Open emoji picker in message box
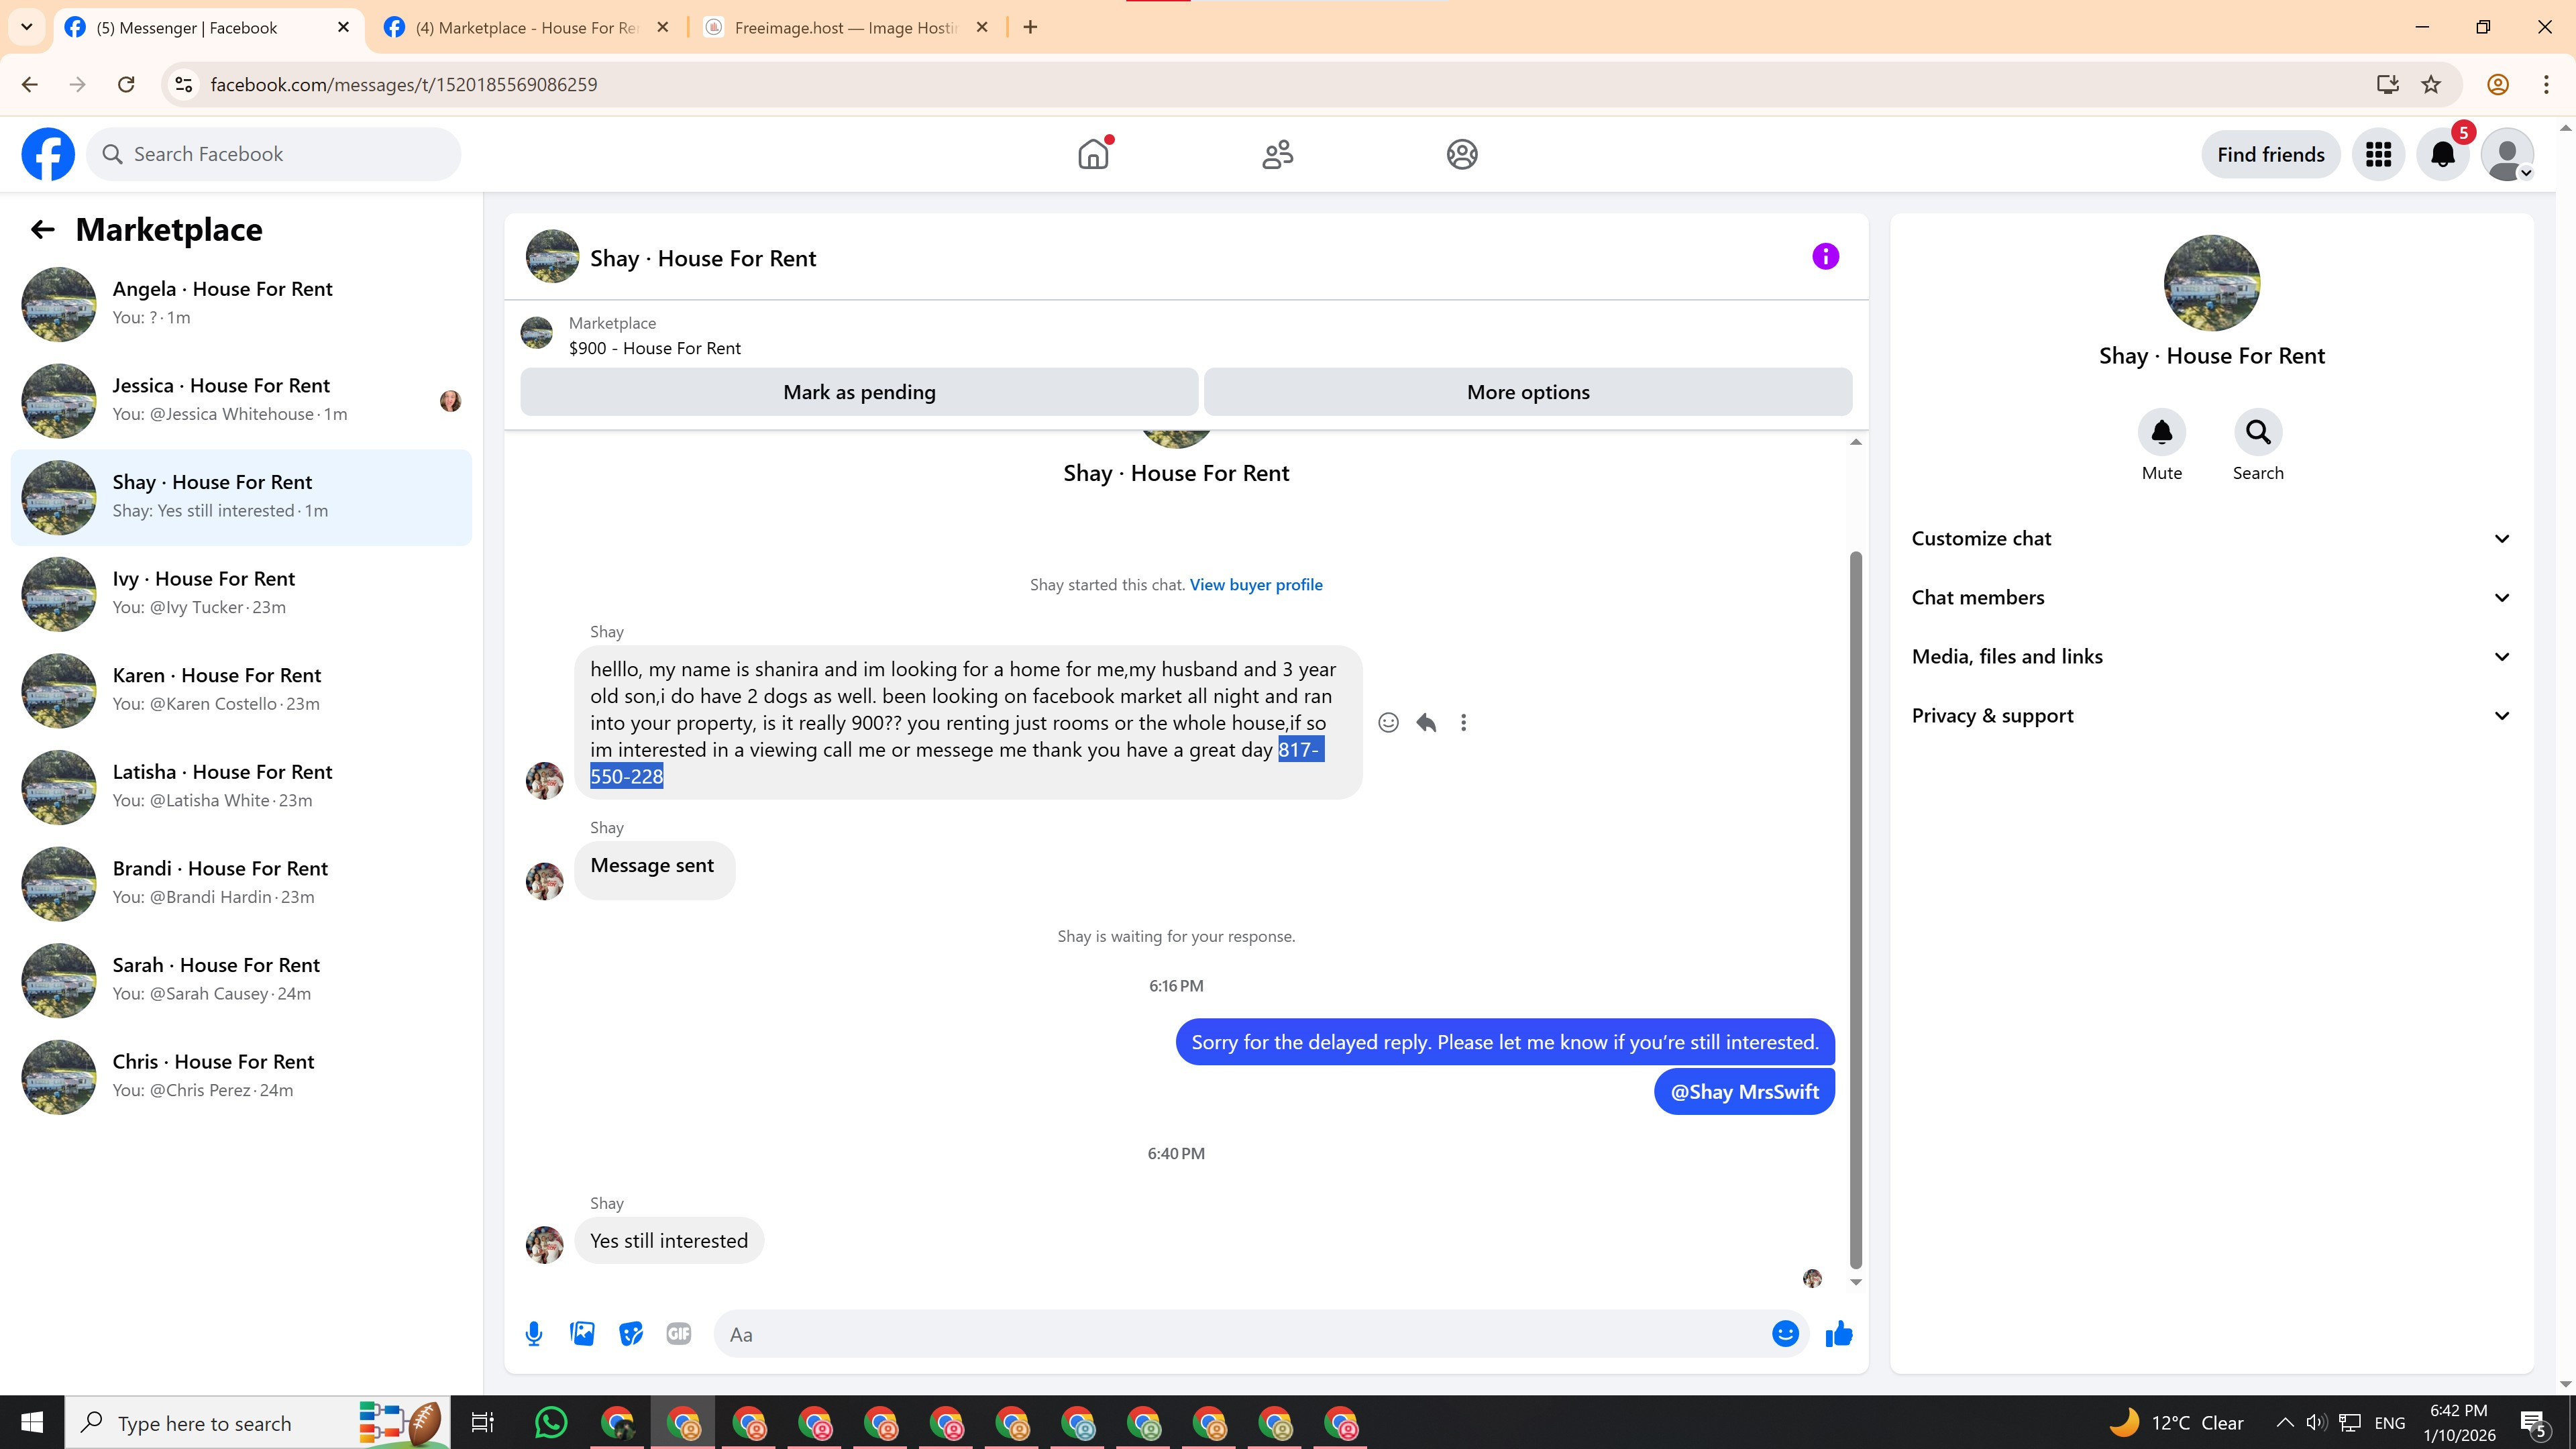The image size is (2576, 1449). pyautogui.click(x=1785, y=1334)
